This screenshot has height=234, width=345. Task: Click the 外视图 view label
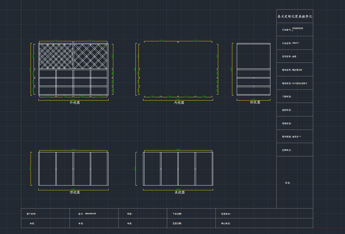(x=75, y=103)
